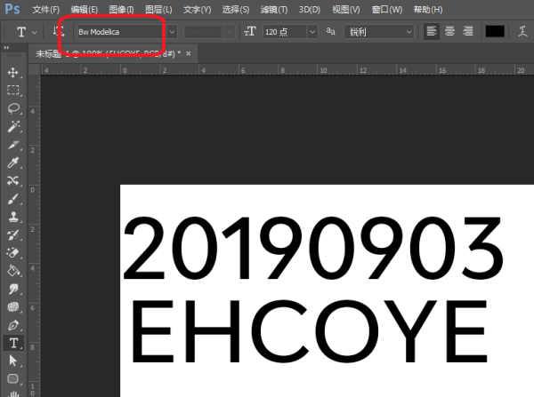Close the 未标题-1 document tab
The width and height of the screenshot is (534, 397).
(x=189, y=53)
